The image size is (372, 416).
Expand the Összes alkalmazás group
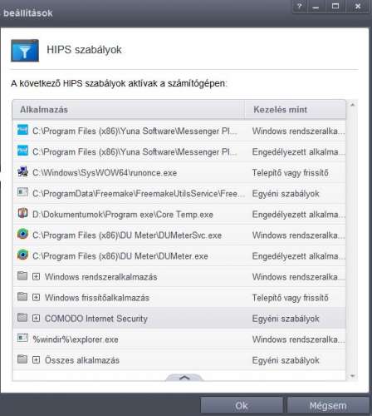(36, 360)
